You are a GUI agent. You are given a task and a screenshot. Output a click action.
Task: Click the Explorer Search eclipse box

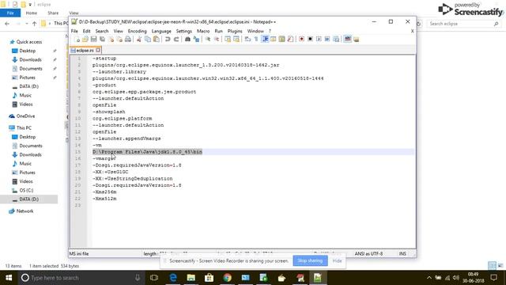463,24
